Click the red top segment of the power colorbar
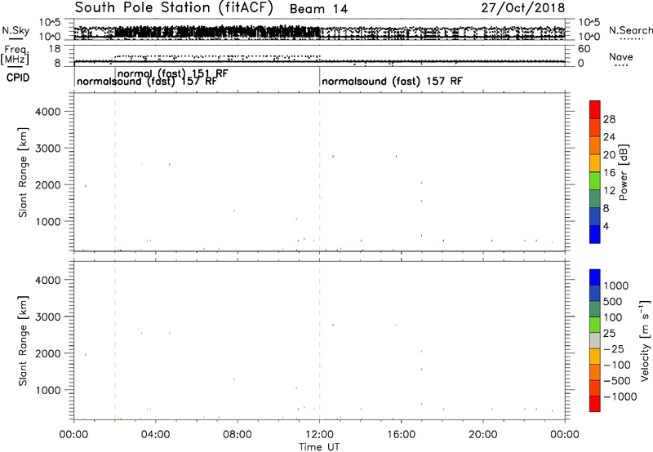 [x=595, y=109]
